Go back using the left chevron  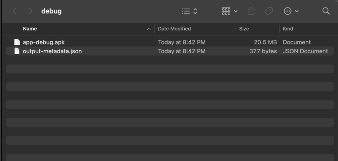point(15,11)
